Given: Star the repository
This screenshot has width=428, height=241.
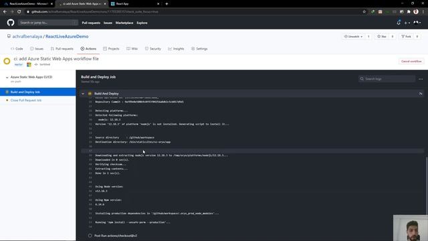Looking at the screenshot, I should 382,36.
